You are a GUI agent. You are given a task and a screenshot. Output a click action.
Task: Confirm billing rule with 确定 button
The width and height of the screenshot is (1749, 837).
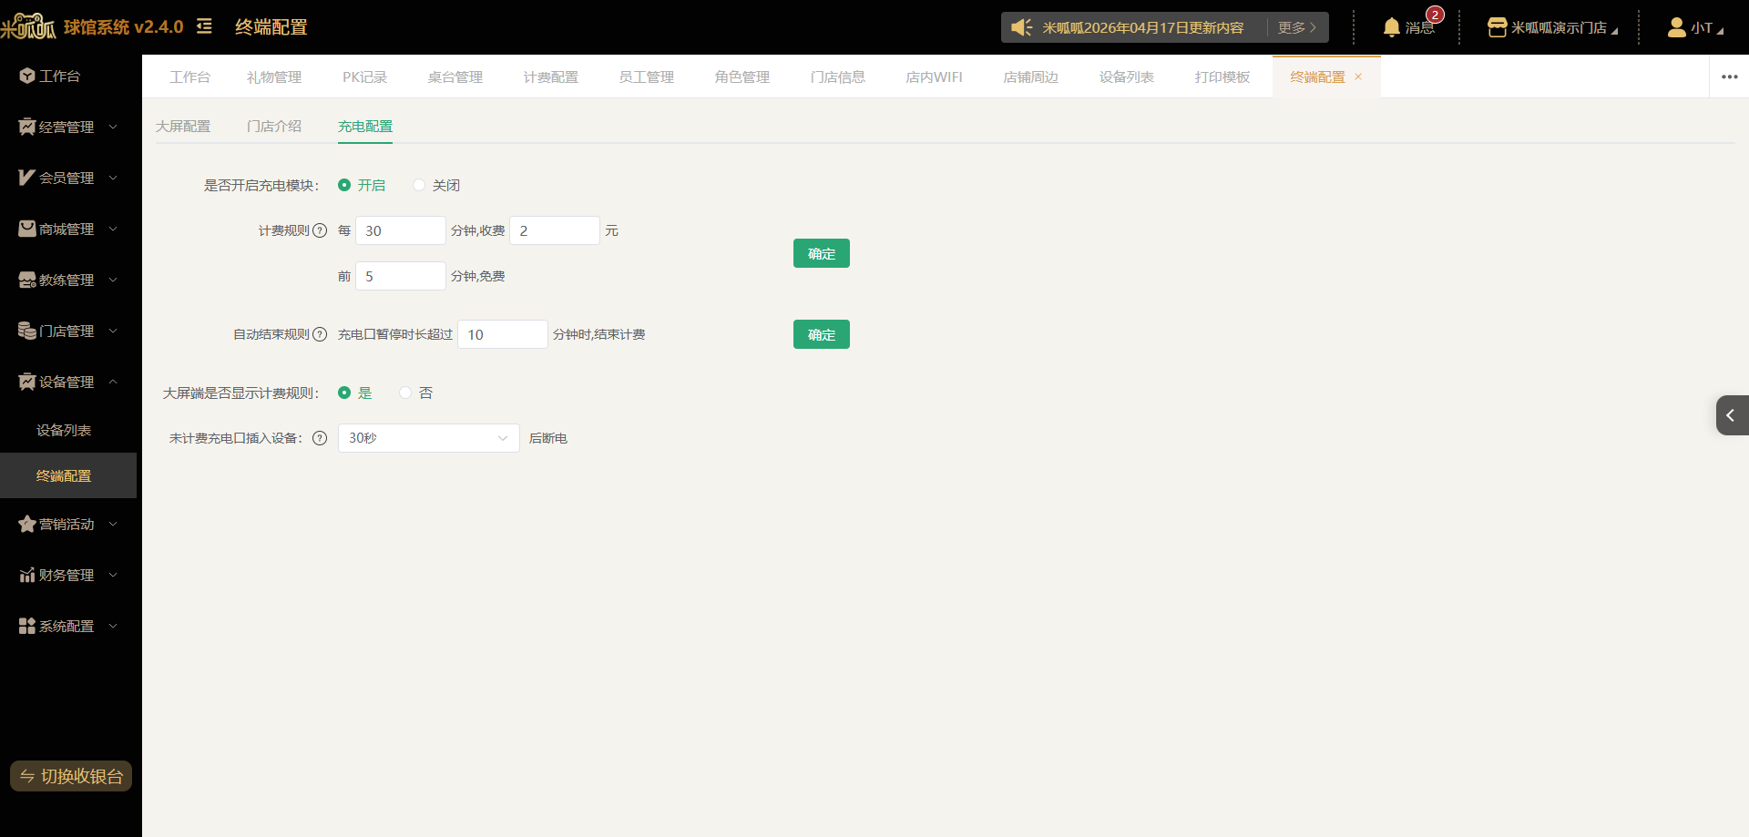pyautogui.click(x=822, y=253)
